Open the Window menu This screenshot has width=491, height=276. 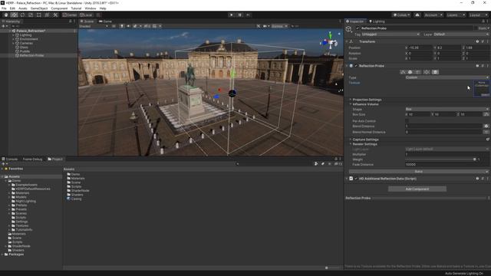point(91,8)
